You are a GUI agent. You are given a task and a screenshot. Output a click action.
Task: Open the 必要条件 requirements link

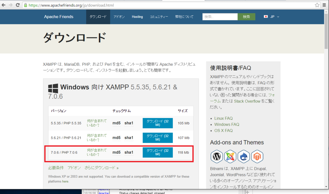coord(56,168)
